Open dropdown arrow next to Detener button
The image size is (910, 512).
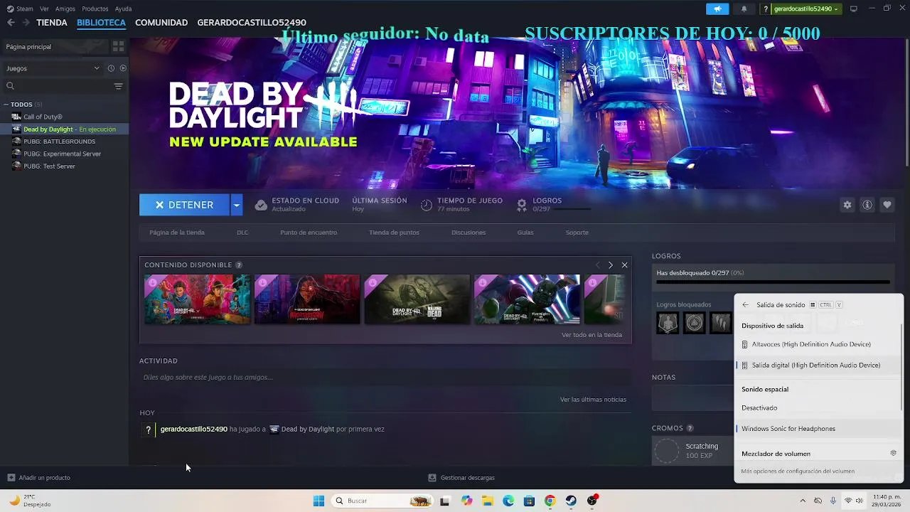(237, 205)
